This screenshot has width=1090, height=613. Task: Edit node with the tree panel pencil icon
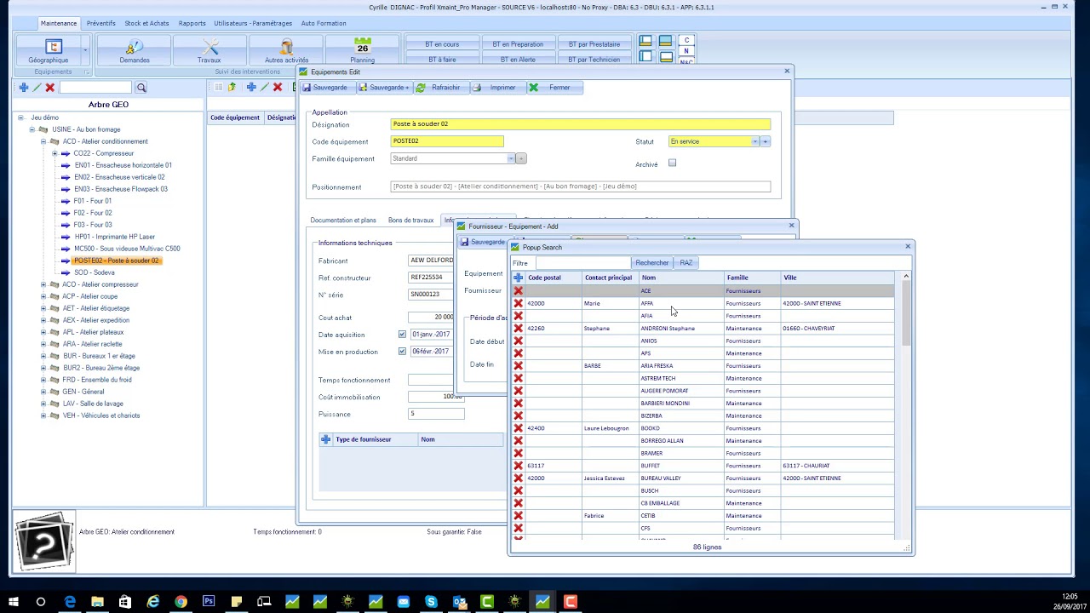click(x=37, y=88)
